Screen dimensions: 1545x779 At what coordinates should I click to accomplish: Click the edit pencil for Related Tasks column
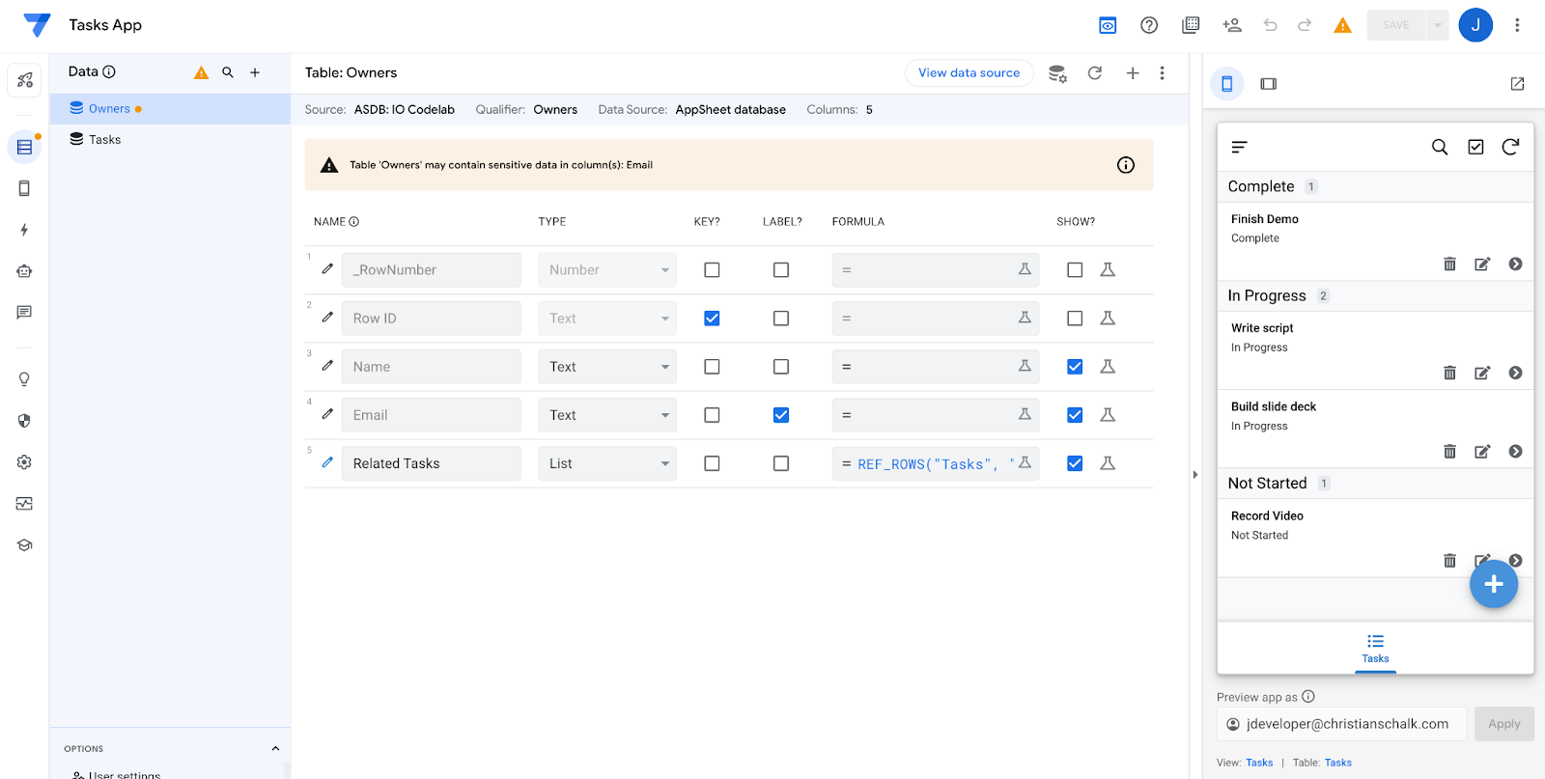click(327, 463)
